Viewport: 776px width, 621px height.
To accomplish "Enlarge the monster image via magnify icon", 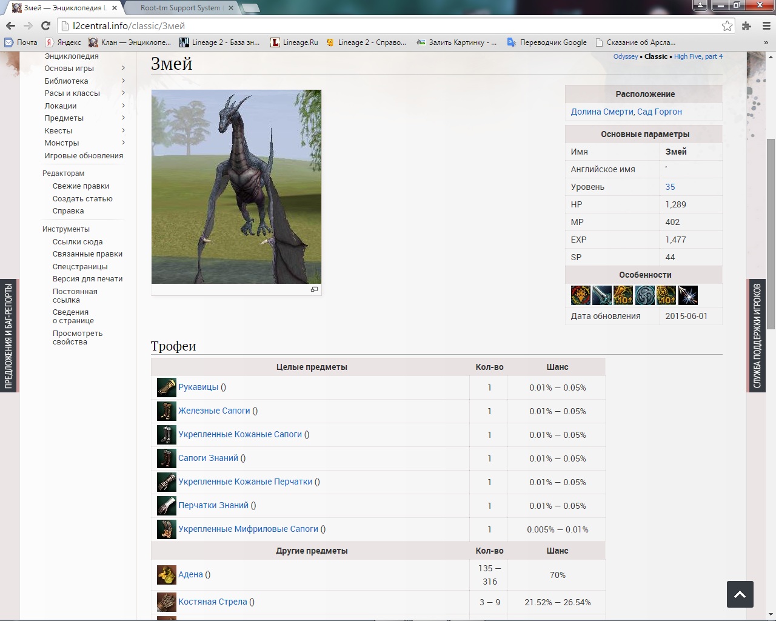I will pyautogui.click(x=314, y=289).
